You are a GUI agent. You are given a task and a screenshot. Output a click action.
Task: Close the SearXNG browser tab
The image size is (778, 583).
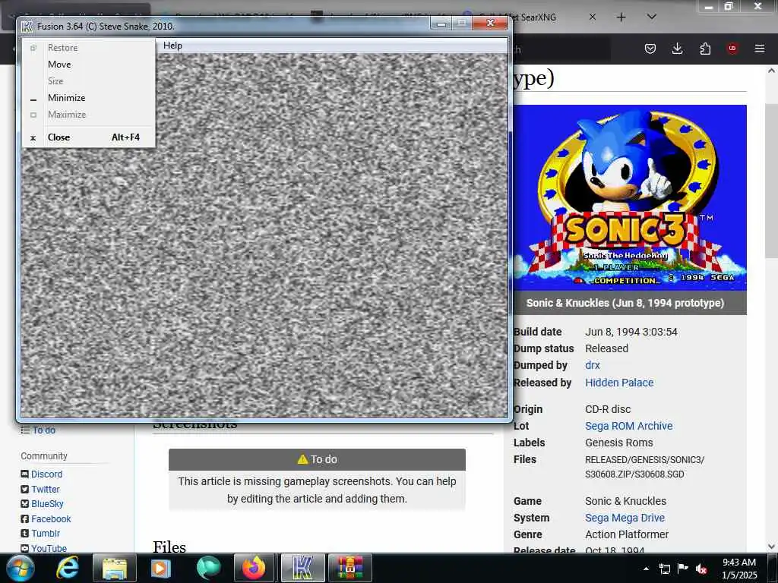click(x=593, y=17)
